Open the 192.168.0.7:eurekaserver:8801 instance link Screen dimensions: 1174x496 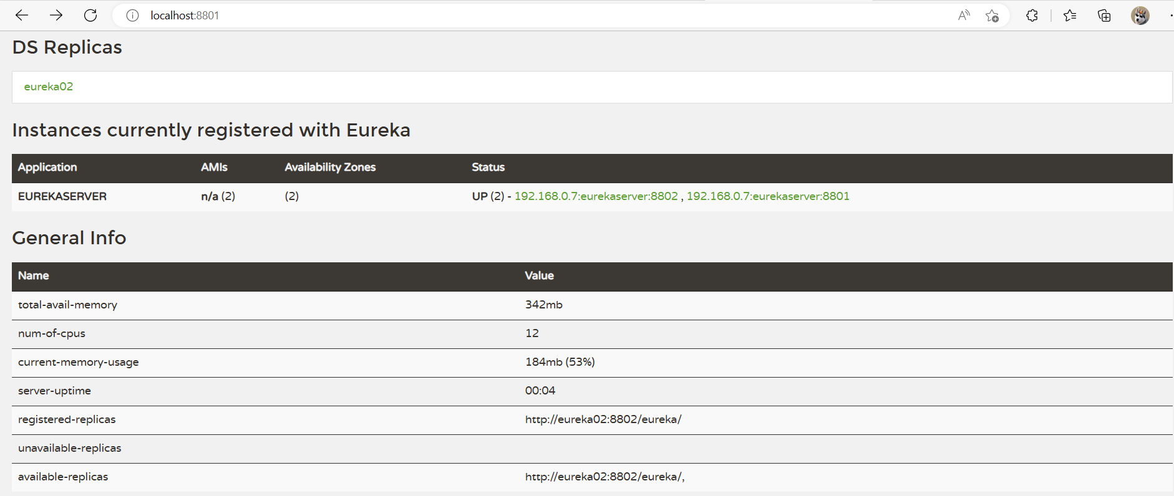click(768, 196)
